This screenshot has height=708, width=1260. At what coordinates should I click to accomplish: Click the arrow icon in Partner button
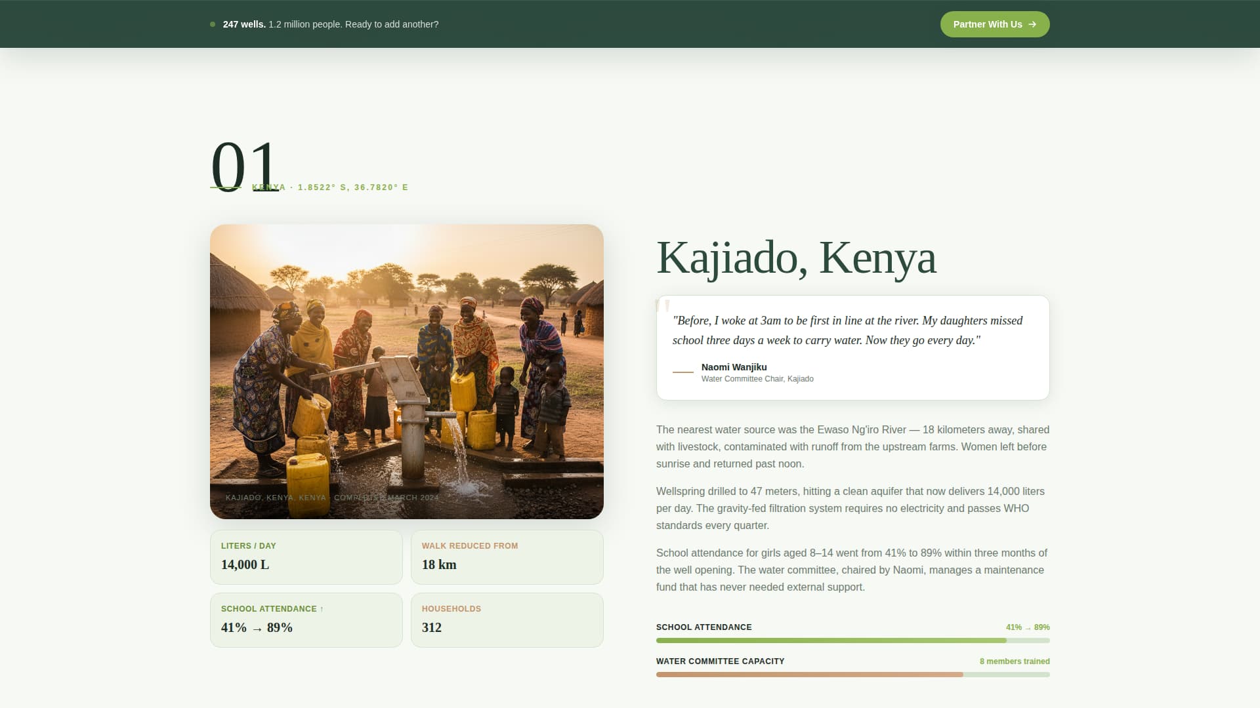click(1032, 24)
